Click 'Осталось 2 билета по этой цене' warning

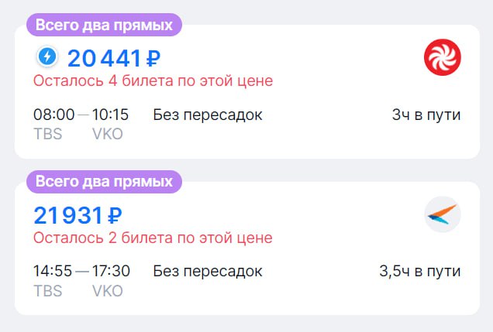tap(153, 237)
